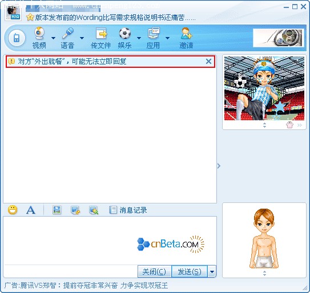This screenshot has width=310, height=293.
Task: Expand the 语音 voice dropdown arrow
Action: tap(82, 38)
